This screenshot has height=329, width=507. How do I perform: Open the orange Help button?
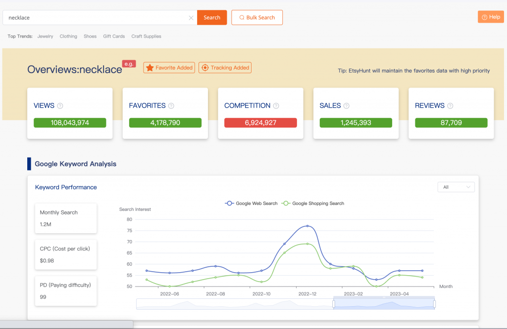point(491,17)
